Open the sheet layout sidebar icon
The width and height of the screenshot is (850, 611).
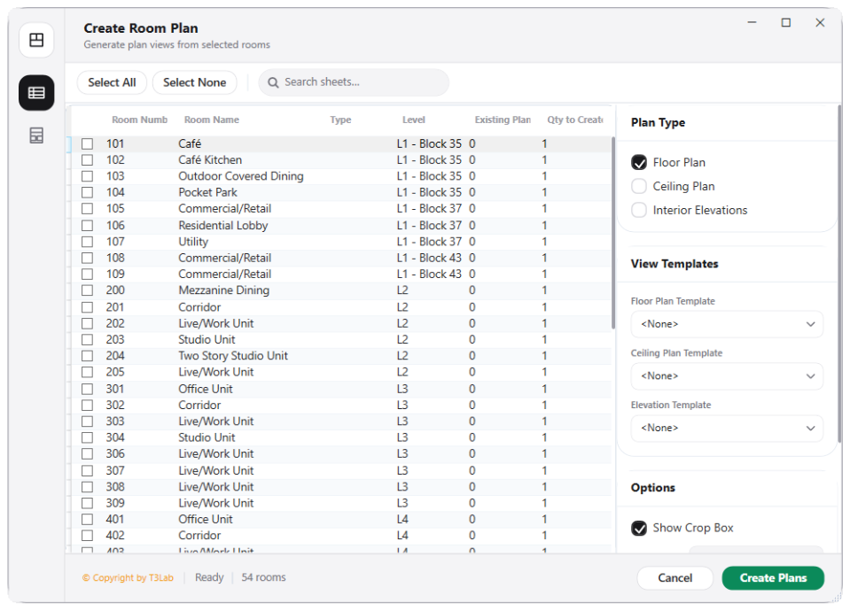(36, 135)
